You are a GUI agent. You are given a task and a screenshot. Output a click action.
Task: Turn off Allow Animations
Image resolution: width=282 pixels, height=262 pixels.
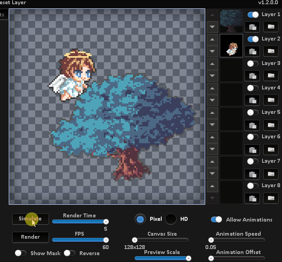point(216,219)
